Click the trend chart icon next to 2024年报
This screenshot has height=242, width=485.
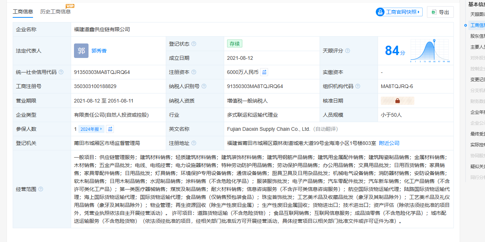[x=110, y=129]
